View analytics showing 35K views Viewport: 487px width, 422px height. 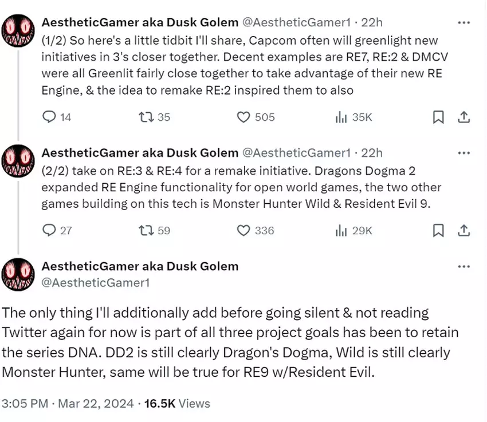(x=341, y=117)
